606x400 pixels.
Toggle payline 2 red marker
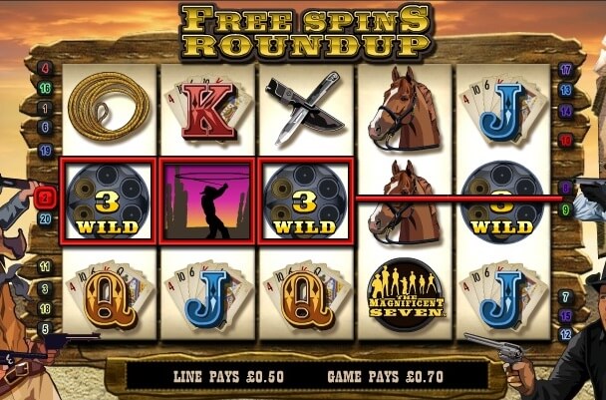pyautogui.click(x=45, y=199)
